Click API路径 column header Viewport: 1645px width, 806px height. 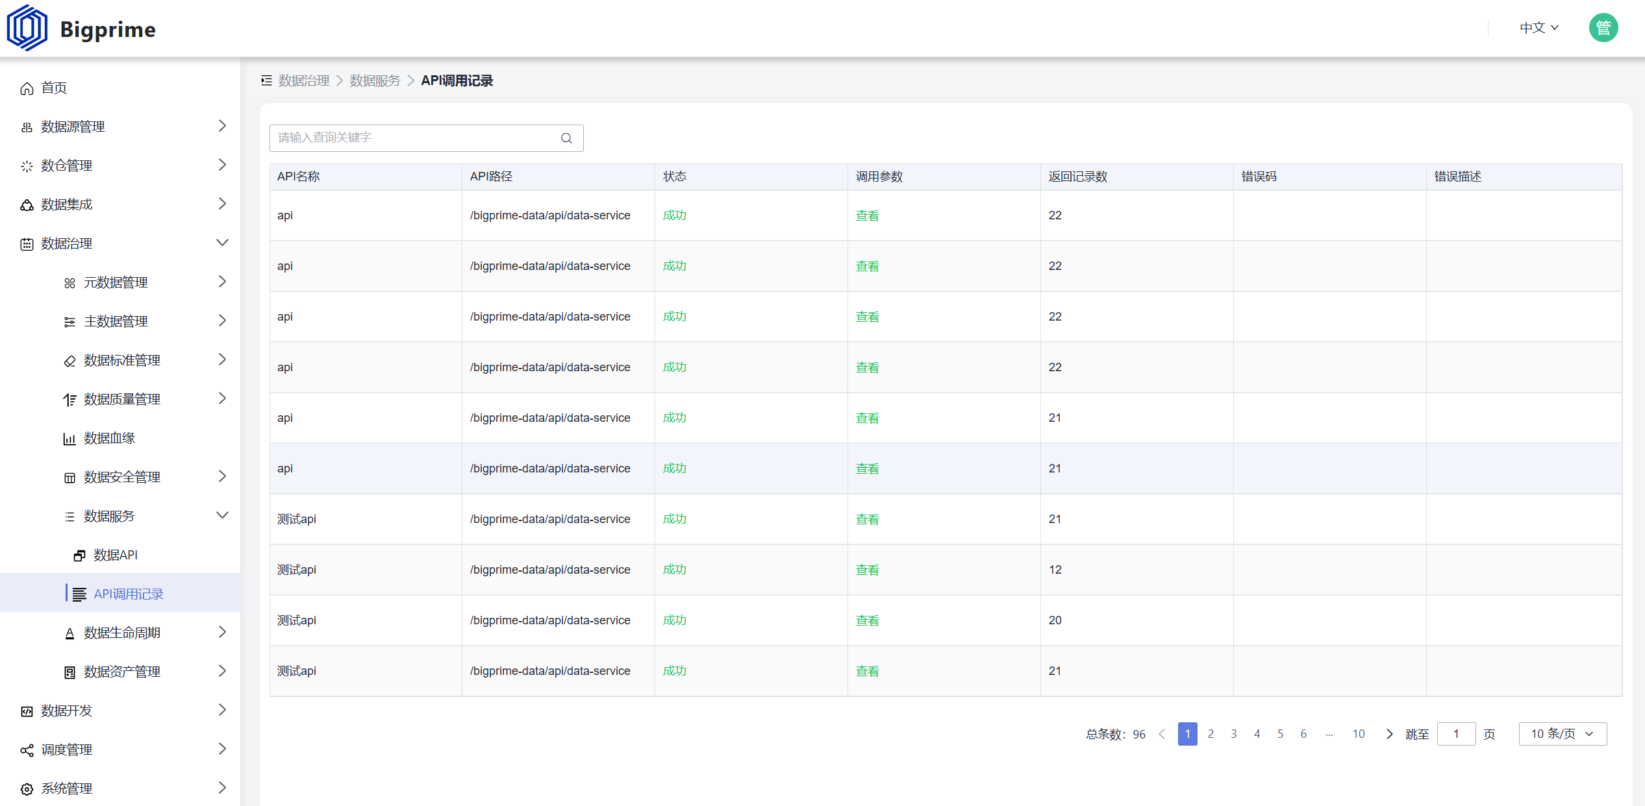pyautogui.click(x=558, y=177)
